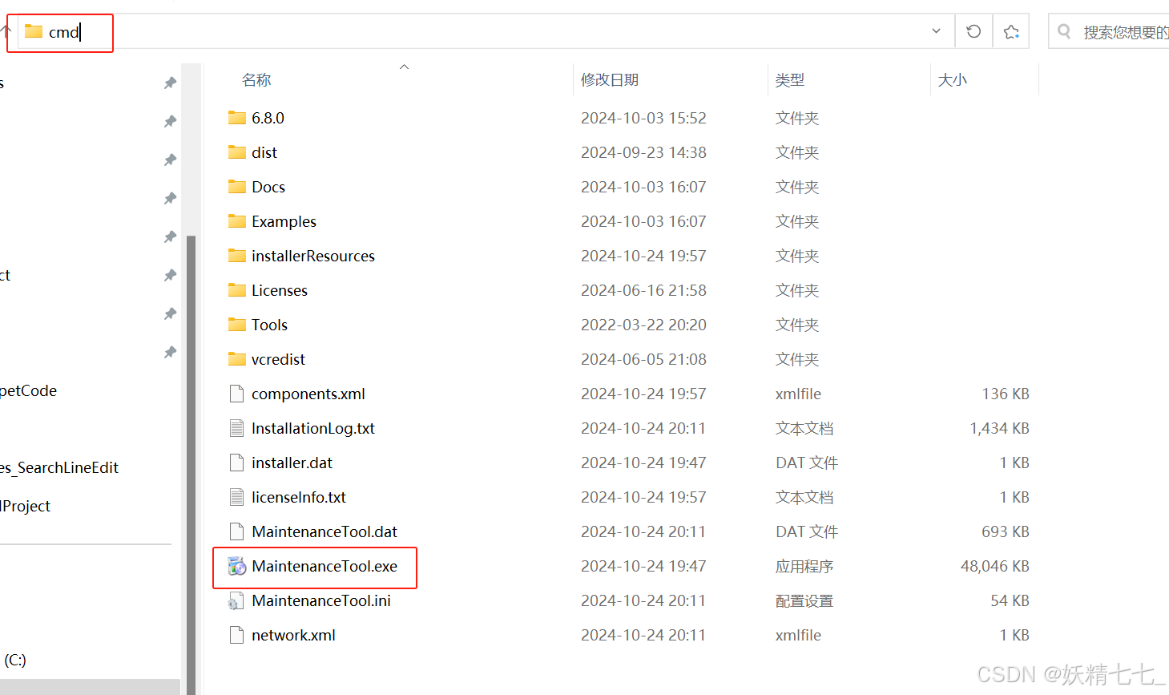Select the MaintenanceTool.dat file icon
Screen dimensions: 1169x695
pos(236,531)
